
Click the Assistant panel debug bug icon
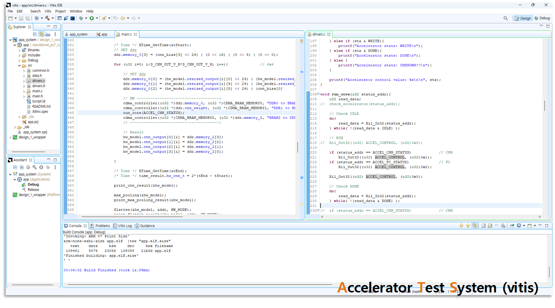click(48, 167)
